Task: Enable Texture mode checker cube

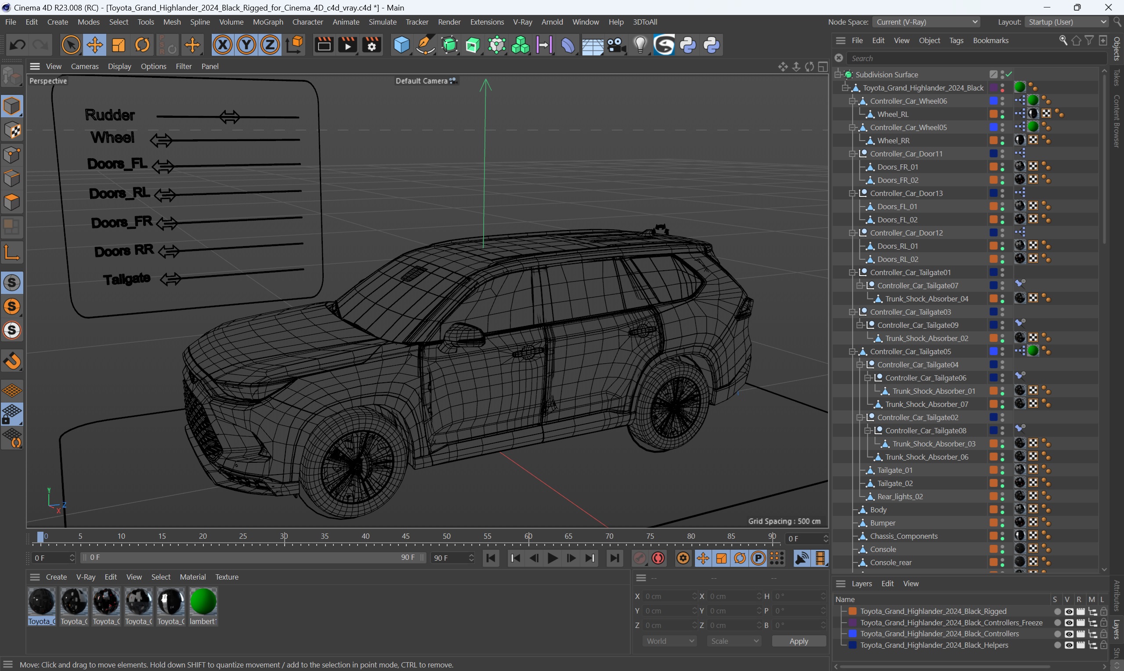Action: coord(12,130)
